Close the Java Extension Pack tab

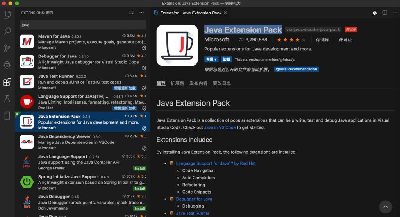225,13
